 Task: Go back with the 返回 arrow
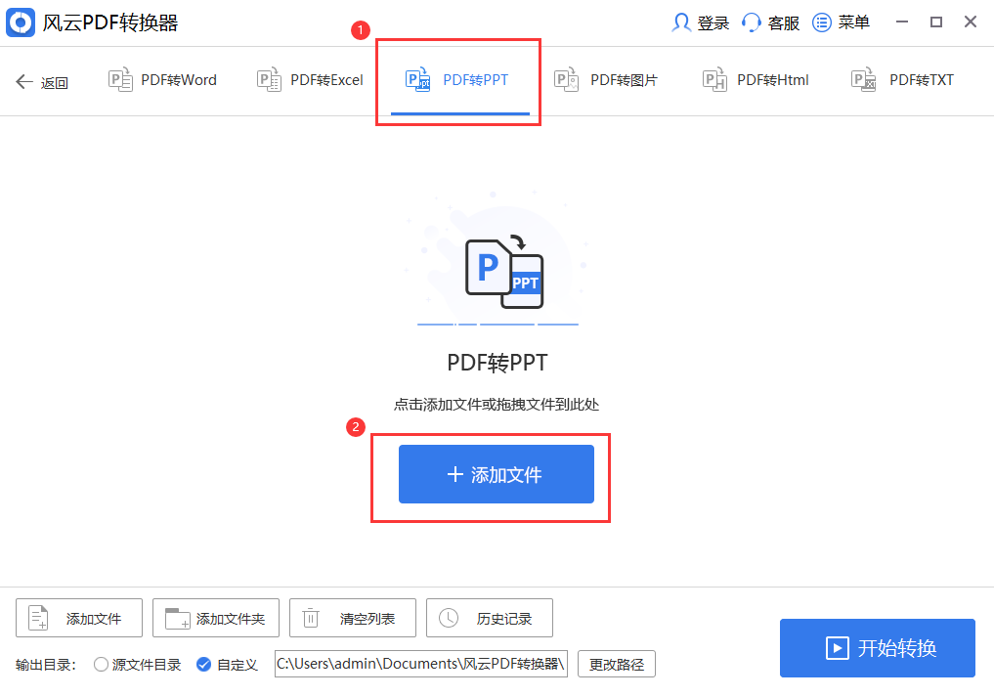click(42, 82)
